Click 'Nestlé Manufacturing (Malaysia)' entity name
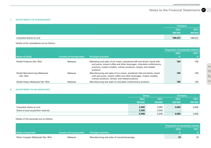This screenshot has width=211, height=148. point(32,73)
